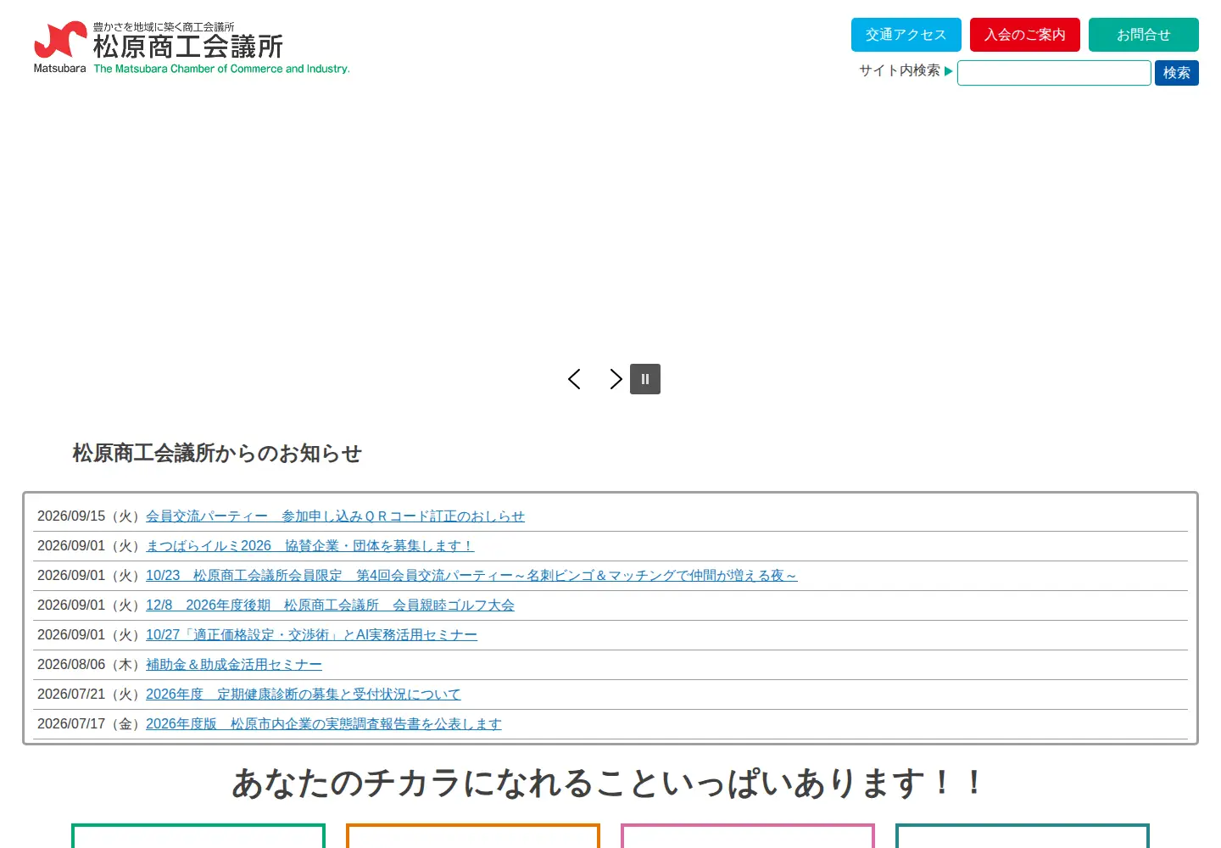
Task: Open the お問合せ contact page
Action: click(x=1144, y=35)
